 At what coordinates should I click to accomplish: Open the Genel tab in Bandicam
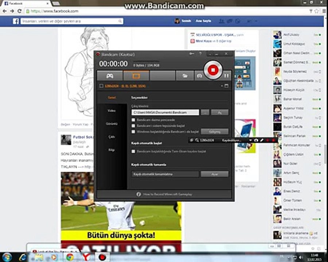[112, 98]
